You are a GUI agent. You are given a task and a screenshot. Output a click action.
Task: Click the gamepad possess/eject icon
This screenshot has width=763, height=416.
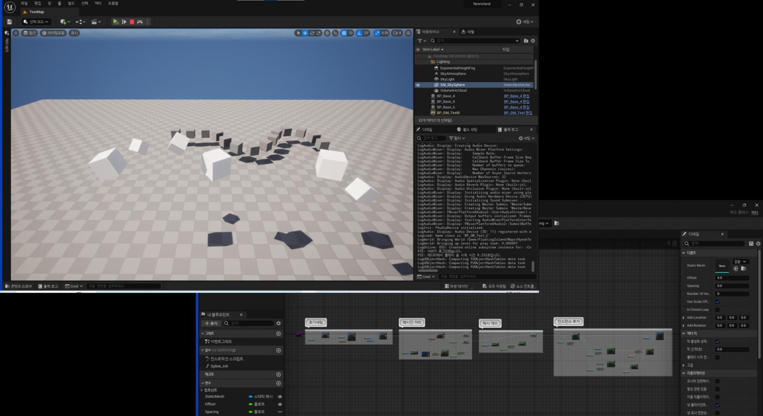point(140,22)
